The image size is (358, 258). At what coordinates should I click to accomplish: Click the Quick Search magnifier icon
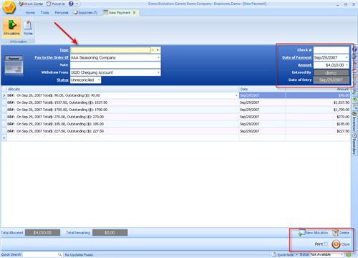click(59, 254)
